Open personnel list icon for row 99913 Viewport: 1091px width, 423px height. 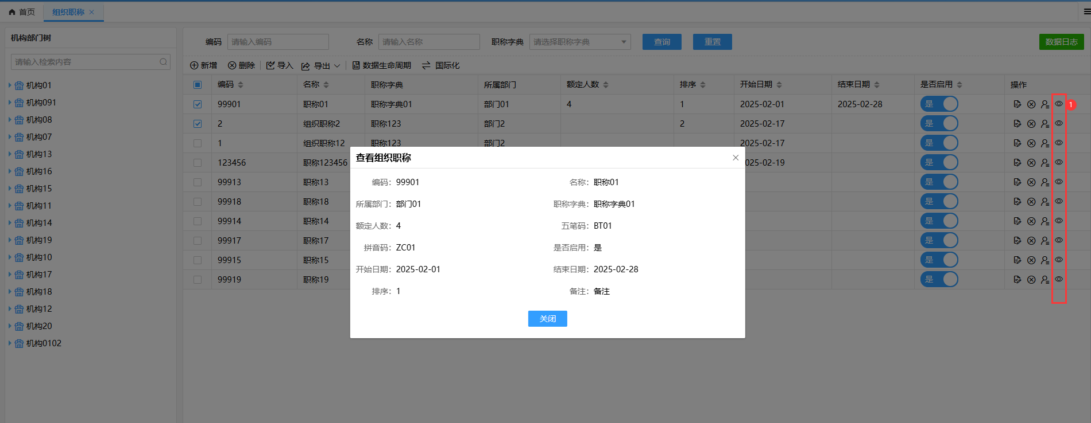click(x=1045, y=182)
